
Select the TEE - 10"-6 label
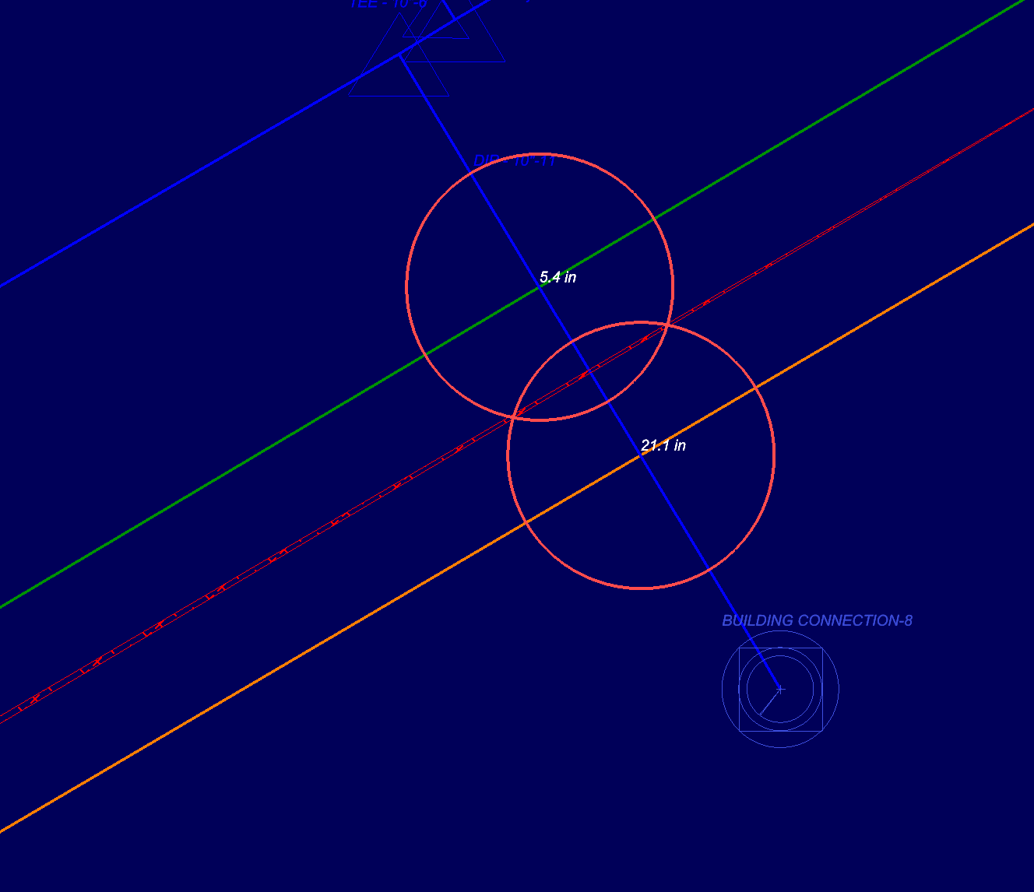point(388,4)
